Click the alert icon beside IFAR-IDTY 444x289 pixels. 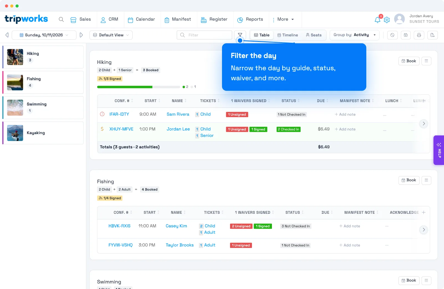102,114
